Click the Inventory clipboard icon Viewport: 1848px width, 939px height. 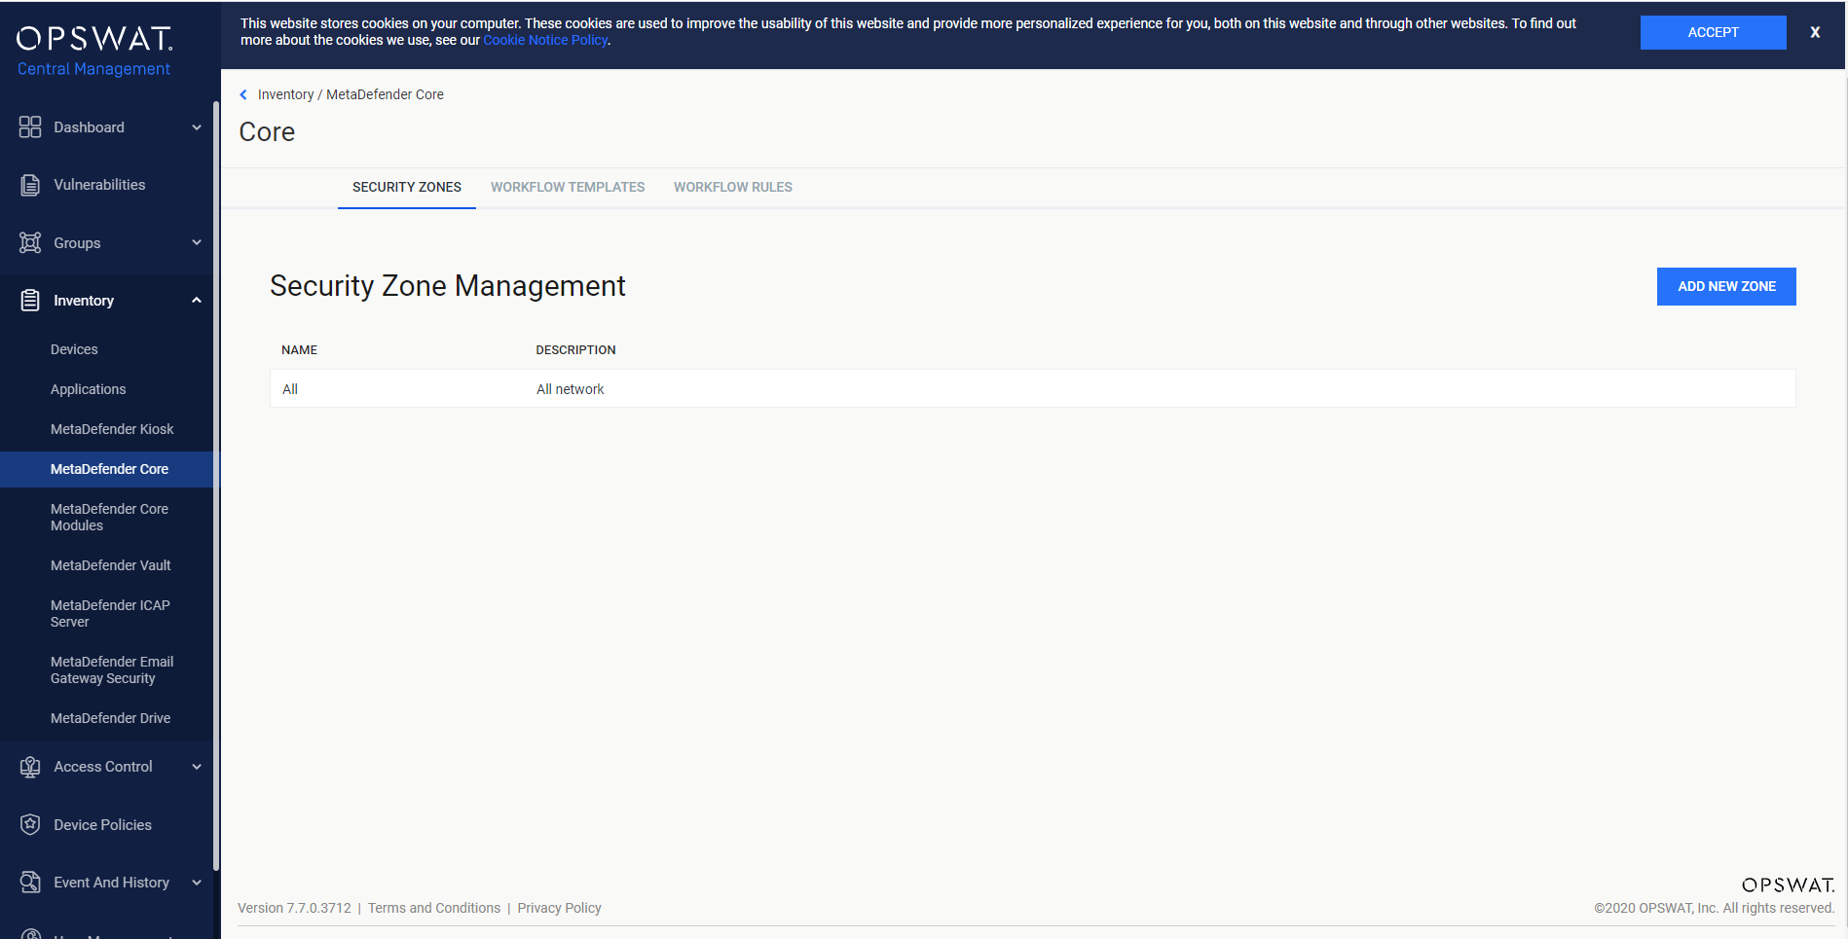pos(30,301)
